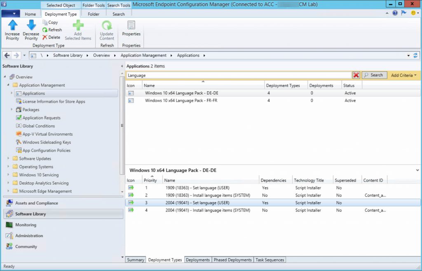Image resolution: width=422 pixels, height=271 pixels.
Task: Click Add Selected Items plus icon
Action: tap(78, 25)
